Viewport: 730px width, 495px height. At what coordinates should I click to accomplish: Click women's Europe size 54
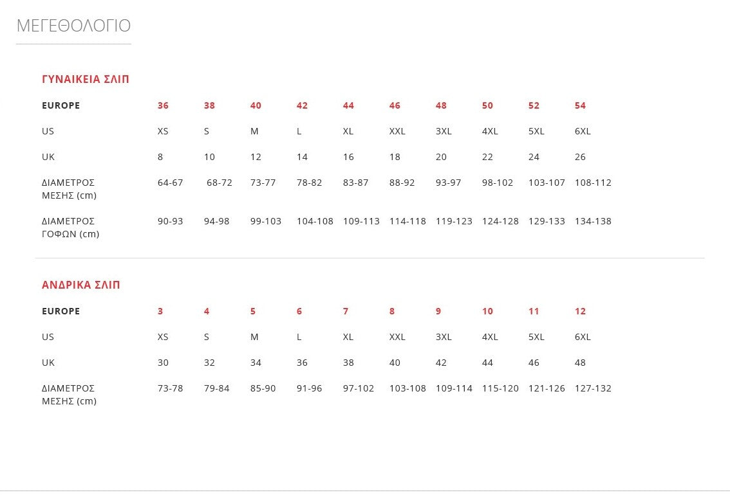tap(580, 105)
